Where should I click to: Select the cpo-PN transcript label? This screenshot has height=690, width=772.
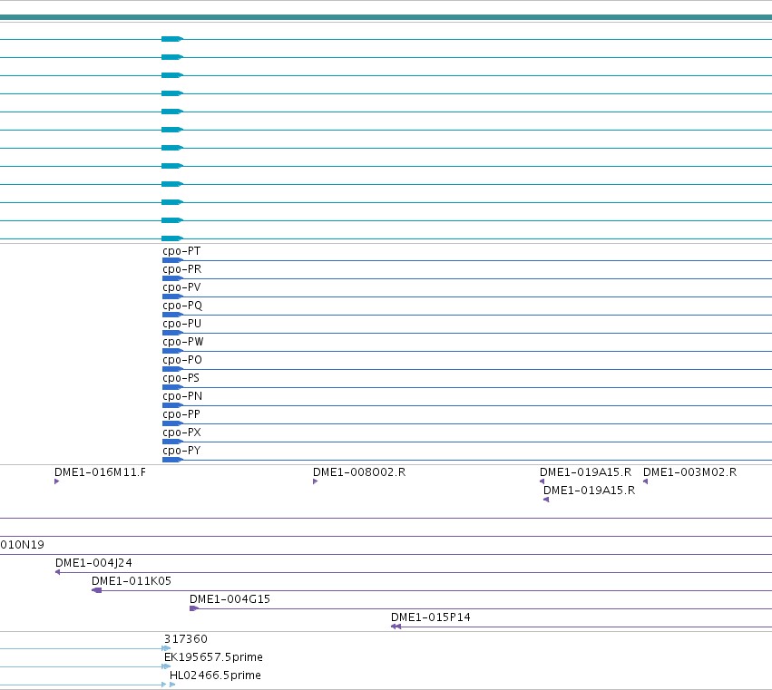pos(182,396)
